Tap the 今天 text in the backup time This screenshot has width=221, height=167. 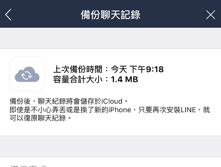119,69
